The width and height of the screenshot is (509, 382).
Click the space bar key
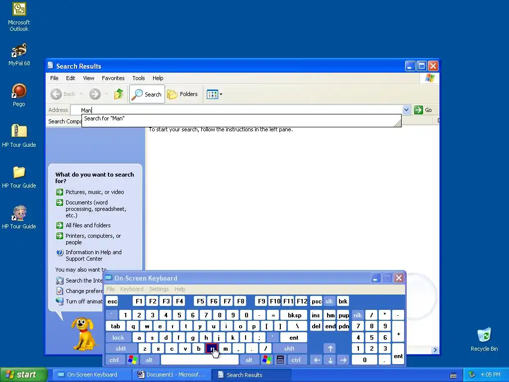[200, 360]
